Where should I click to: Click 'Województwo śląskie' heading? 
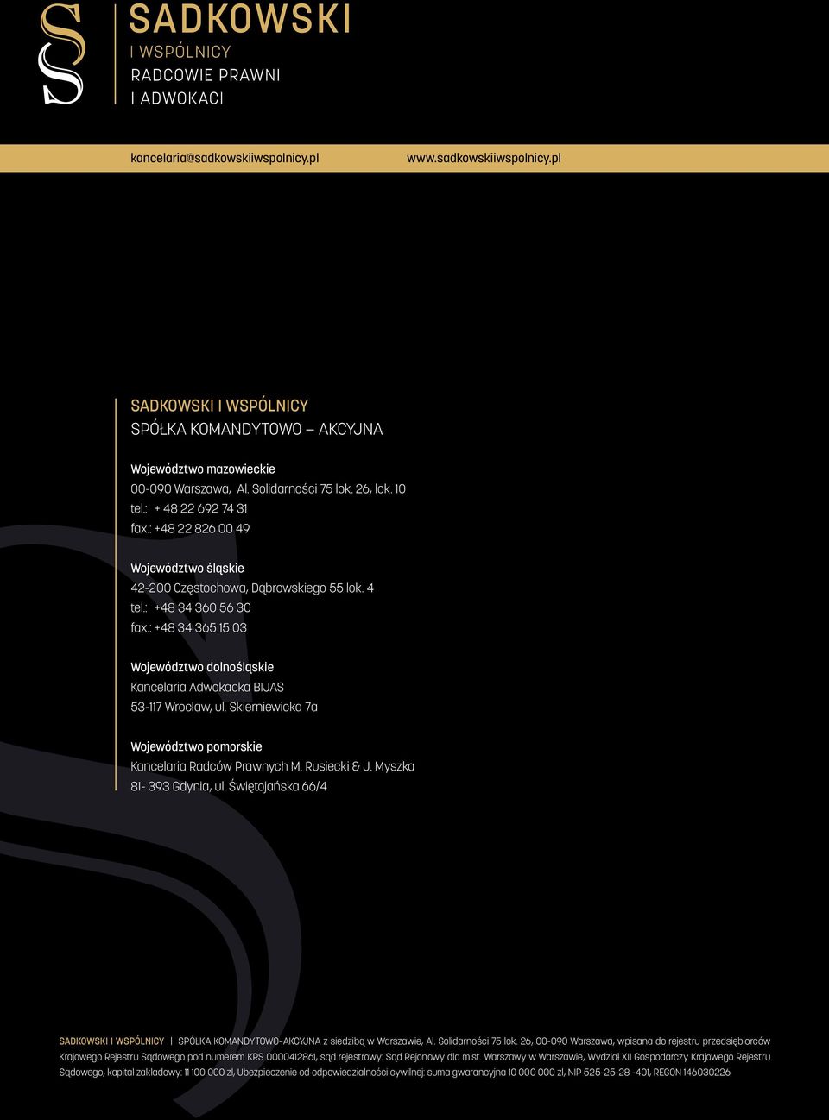tap(187, 568)
